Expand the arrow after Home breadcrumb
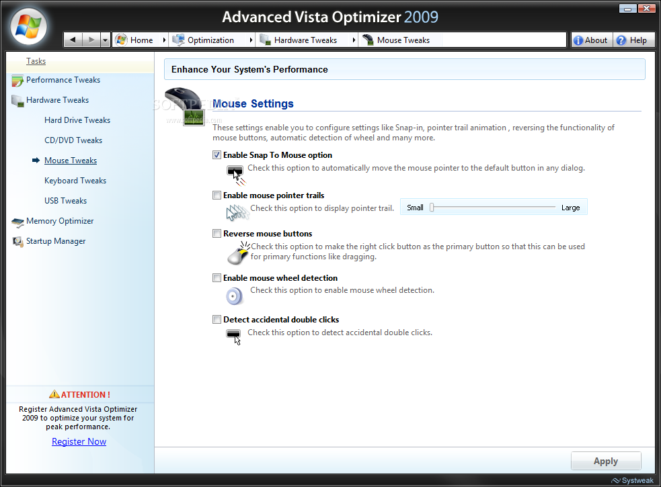The width and height of the screenshot is (661, 487). [x=164, y=40]
